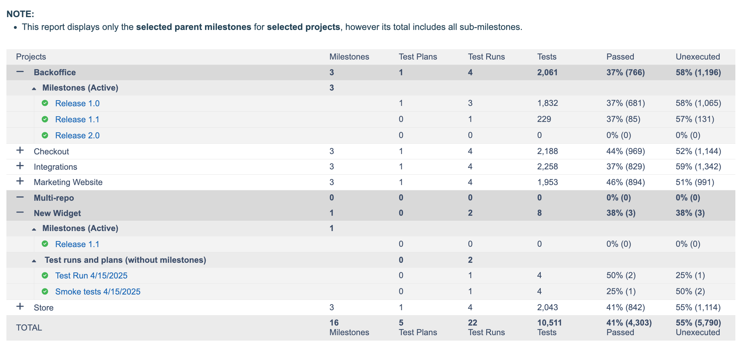This screenshot has height=348, width=740.
Task: Click green status icon beside Smoke tests 4/15/2025
Action: click(45, 292)
